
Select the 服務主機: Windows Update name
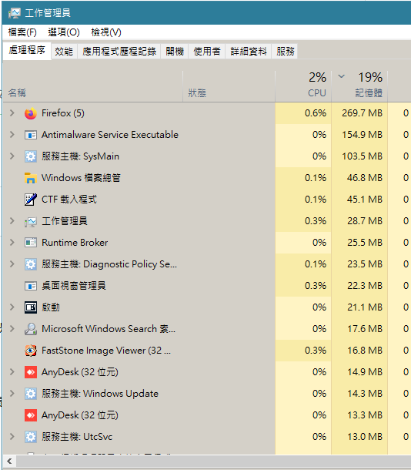[x=100, y=394]
